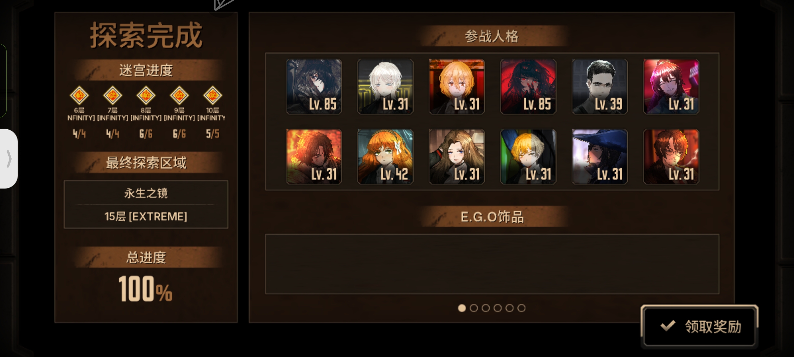Select the blue wide-brim hat identity portrait
794x357 pixels.
[599, 157]
